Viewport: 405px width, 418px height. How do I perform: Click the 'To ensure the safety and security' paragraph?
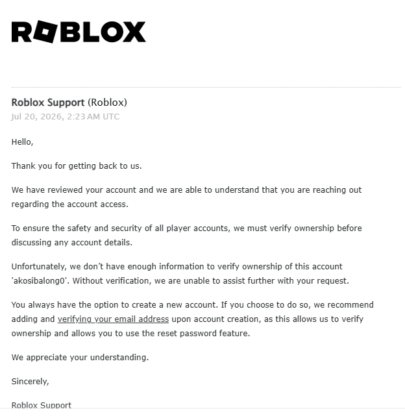click(x=187, y=236)
